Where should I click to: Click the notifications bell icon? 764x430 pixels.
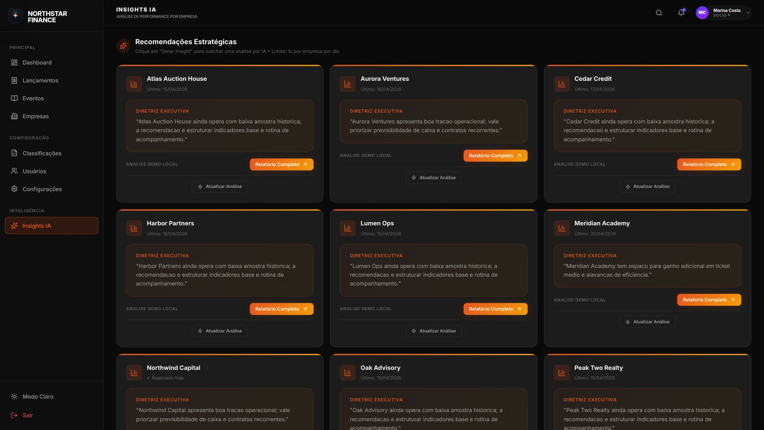pyautogui.click(x=681, y=13)
